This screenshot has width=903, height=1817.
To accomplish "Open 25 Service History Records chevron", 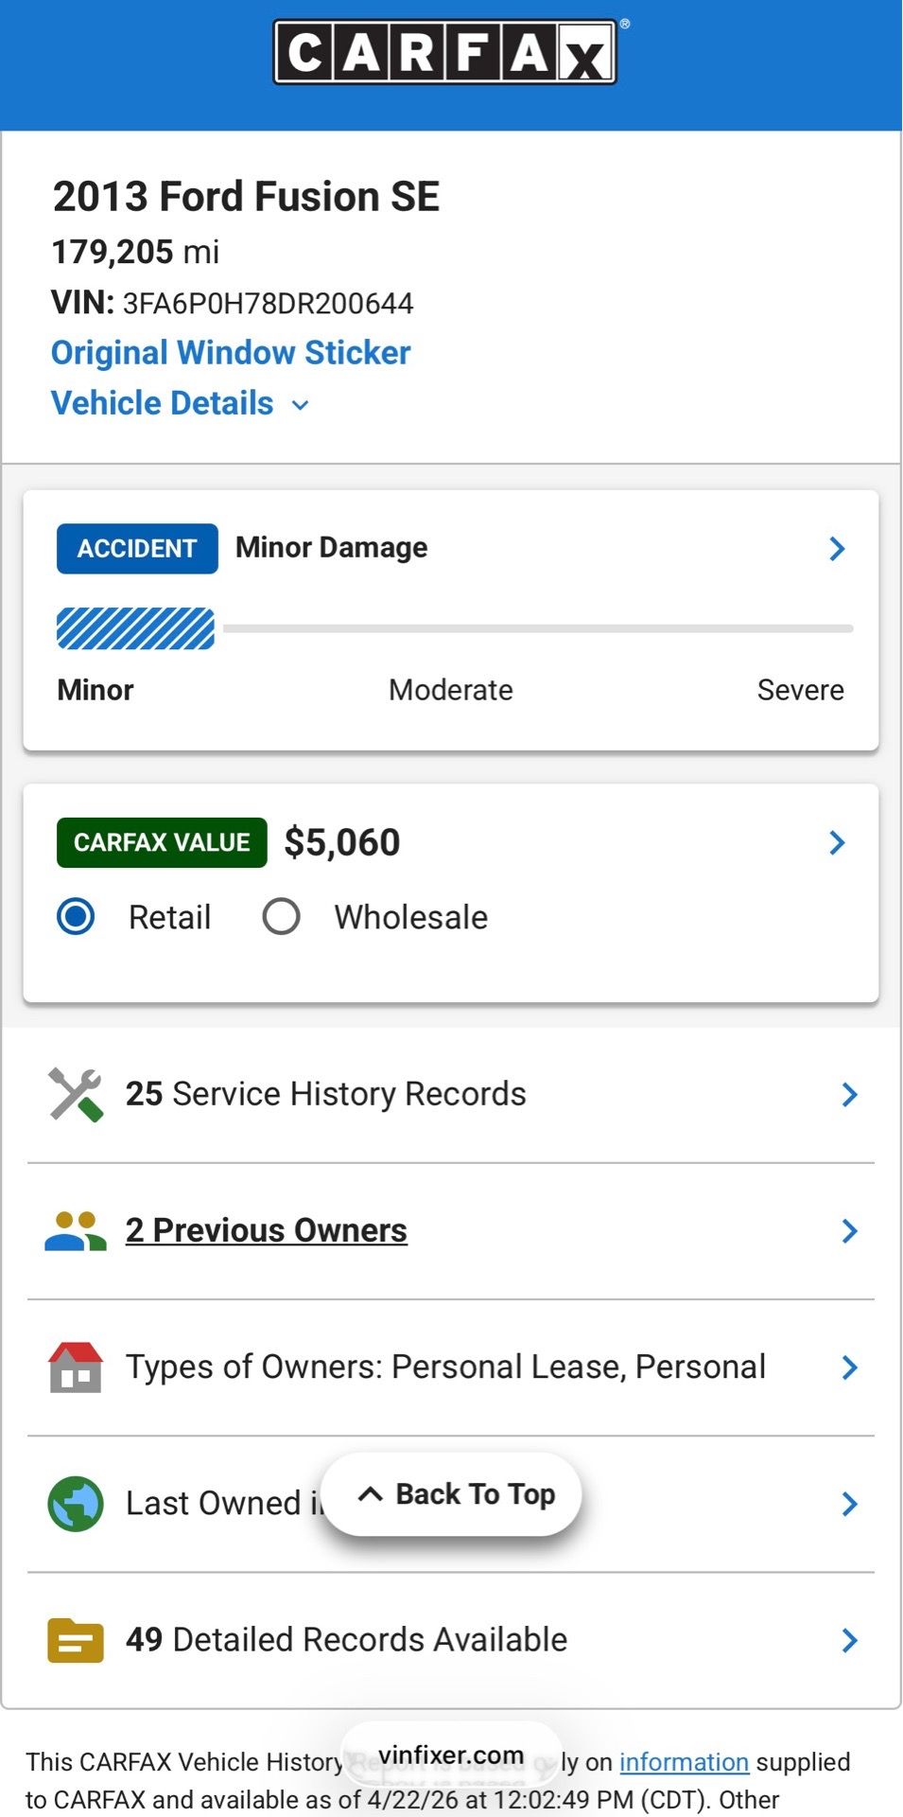I will pyautogui.click(x=850, y=1095).
